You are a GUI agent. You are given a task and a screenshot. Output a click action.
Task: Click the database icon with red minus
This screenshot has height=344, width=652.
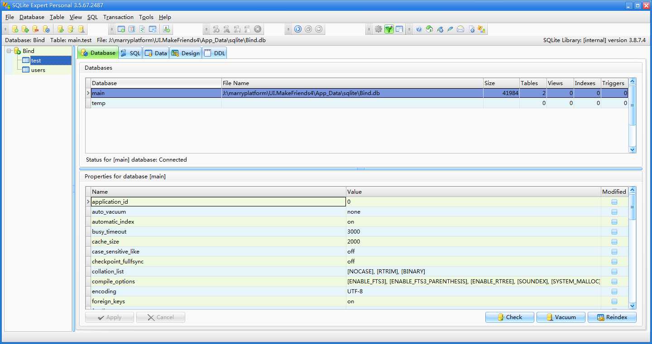pyautogui.click(x=36, y=29)
